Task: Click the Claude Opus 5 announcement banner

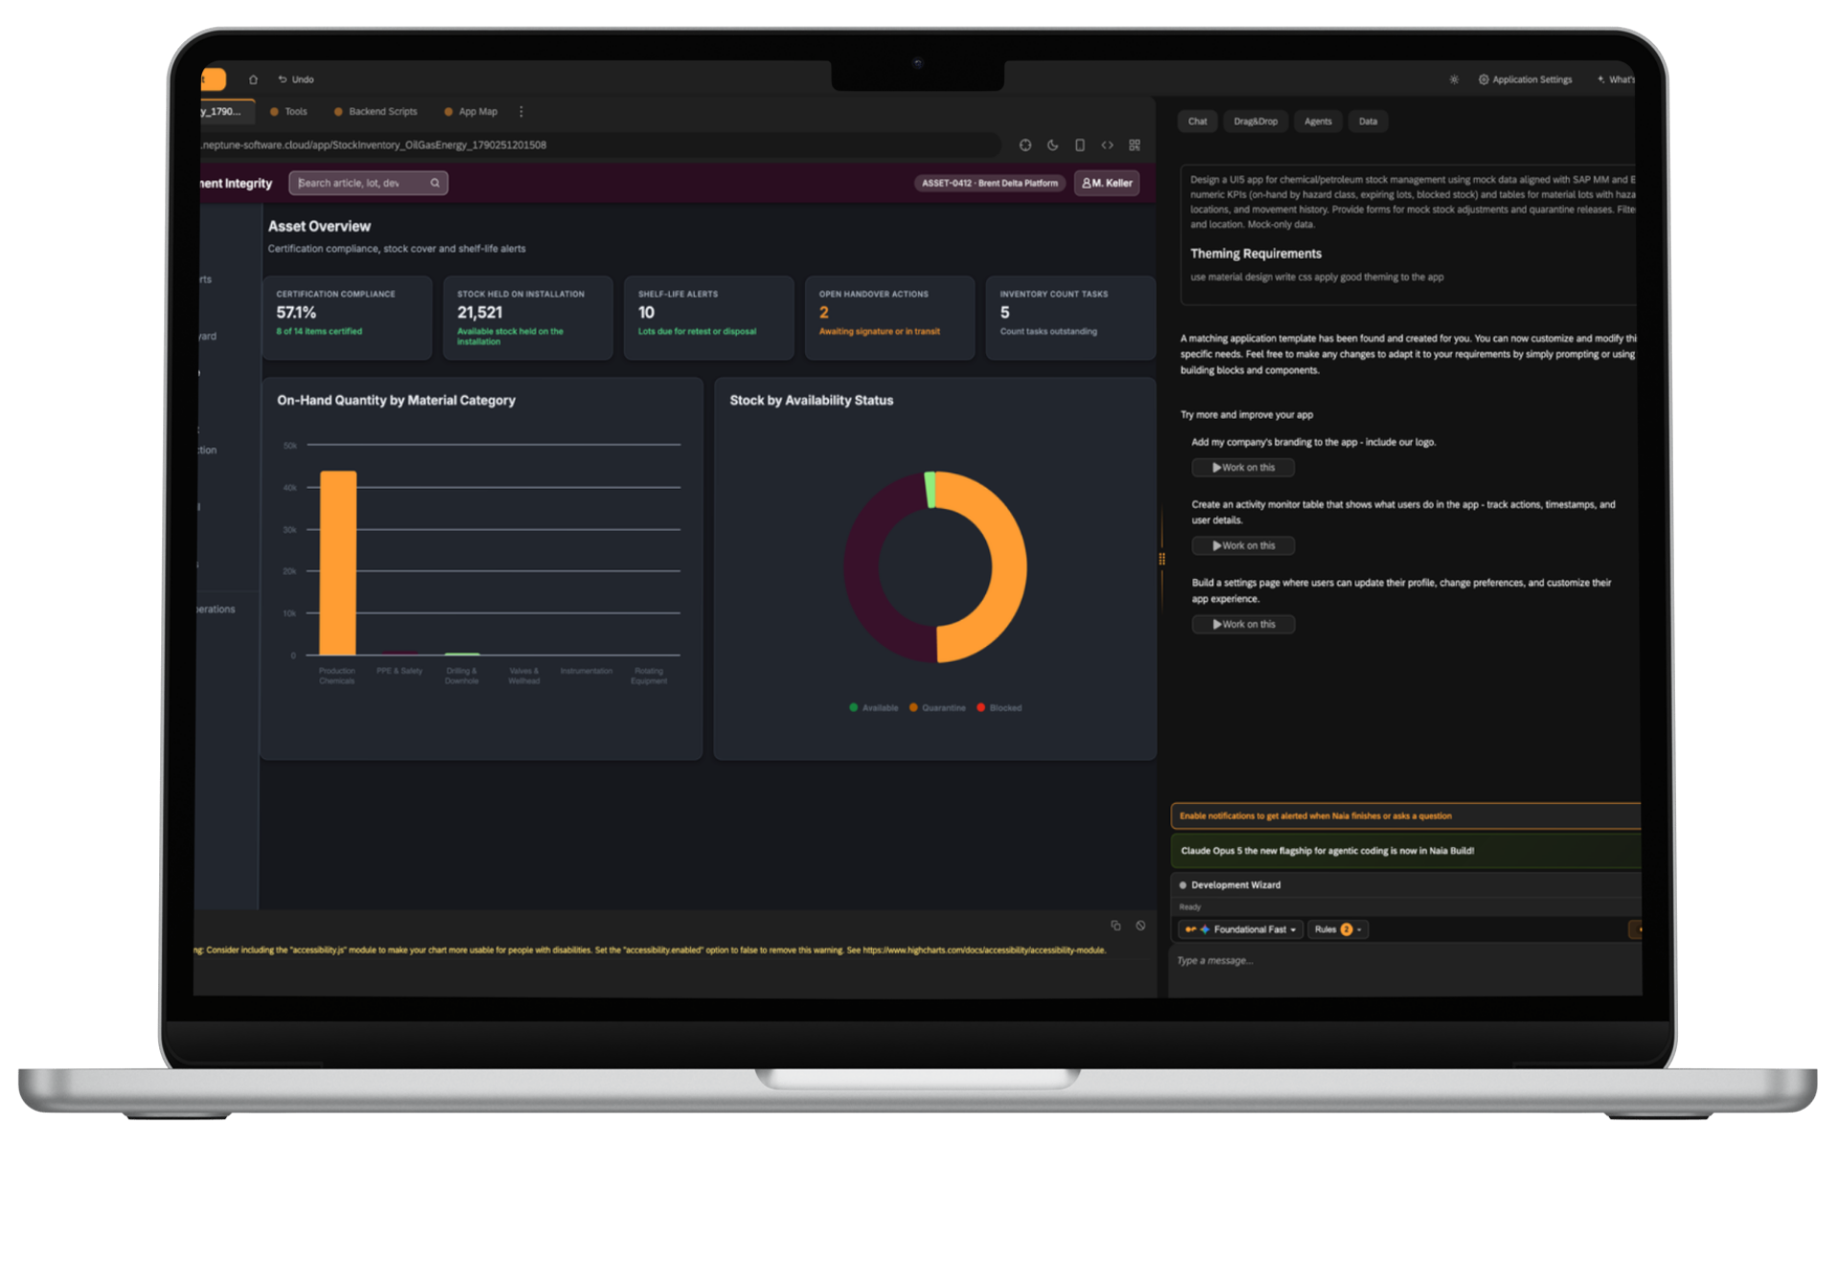Action: [1406, 851]
